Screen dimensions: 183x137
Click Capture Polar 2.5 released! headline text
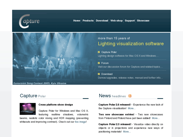point(115,124)
